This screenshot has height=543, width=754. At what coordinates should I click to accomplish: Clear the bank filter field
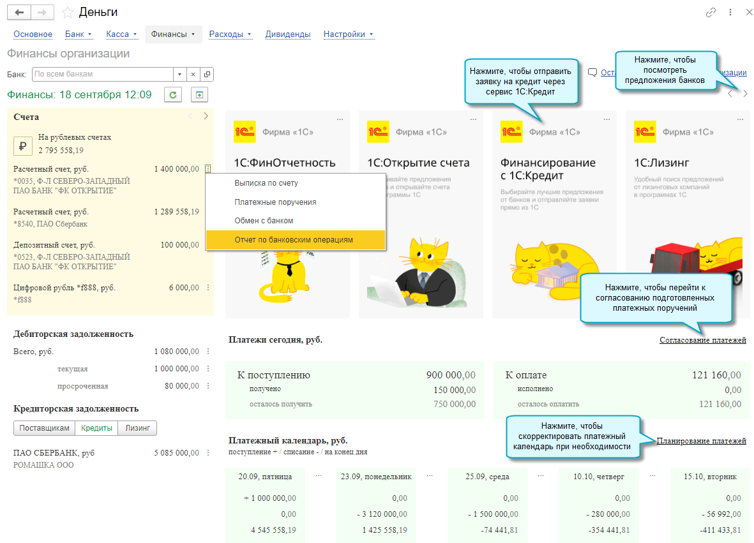tap(193, 75)
